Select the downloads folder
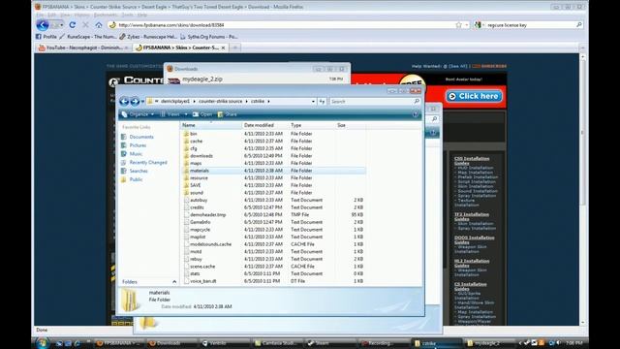620x349 pixels. pos(201,156)
